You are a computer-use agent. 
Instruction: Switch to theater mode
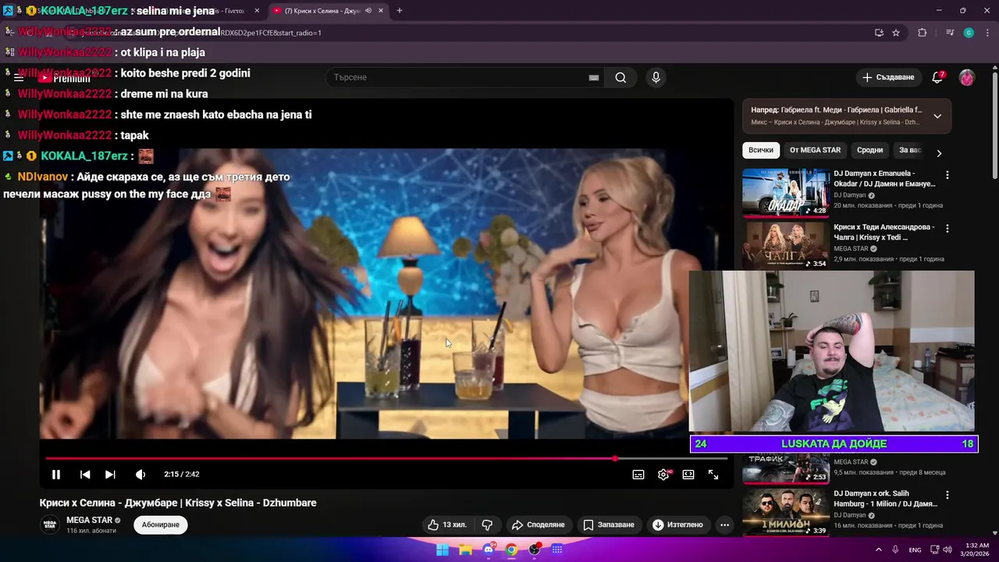pos(688,475)
